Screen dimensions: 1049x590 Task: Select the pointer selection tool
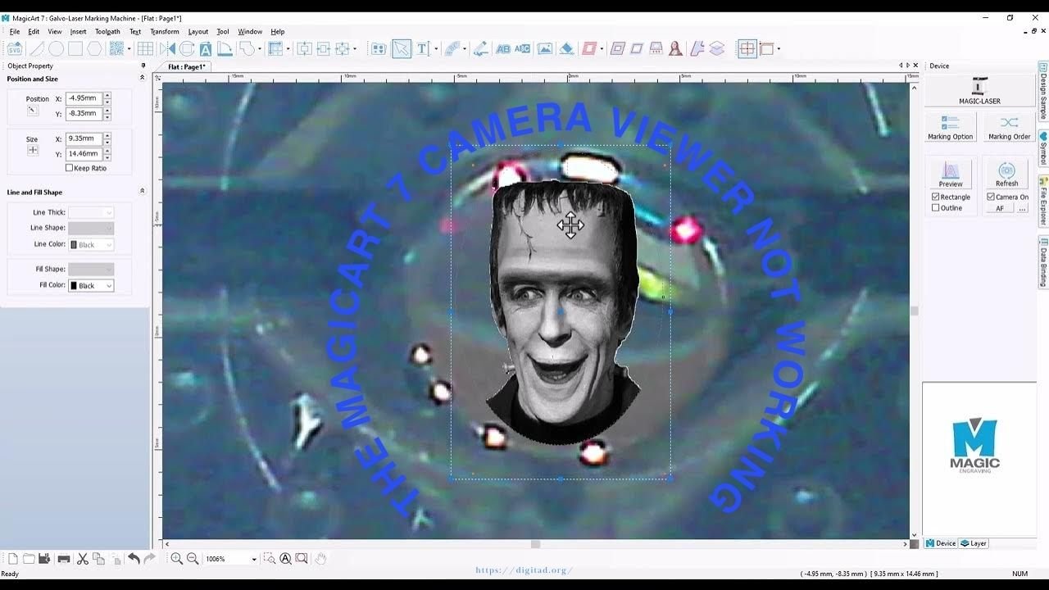401,49
